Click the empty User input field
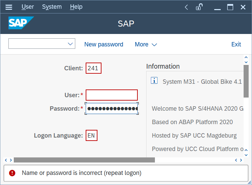Image resolution: width=252 pixels, height=185 pixels. coord(112,95)
